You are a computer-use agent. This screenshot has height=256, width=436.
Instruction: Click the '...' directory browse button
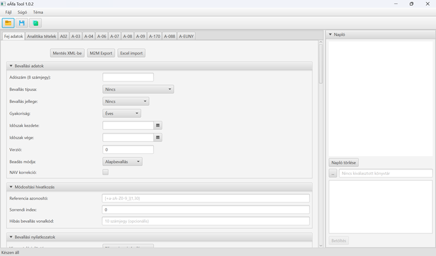coord(333,173)
